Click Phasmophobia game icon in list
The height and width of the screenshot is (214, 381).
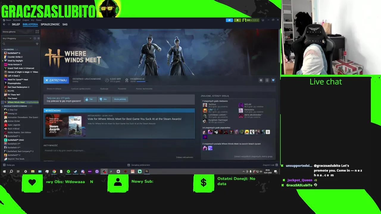(5, 83)
